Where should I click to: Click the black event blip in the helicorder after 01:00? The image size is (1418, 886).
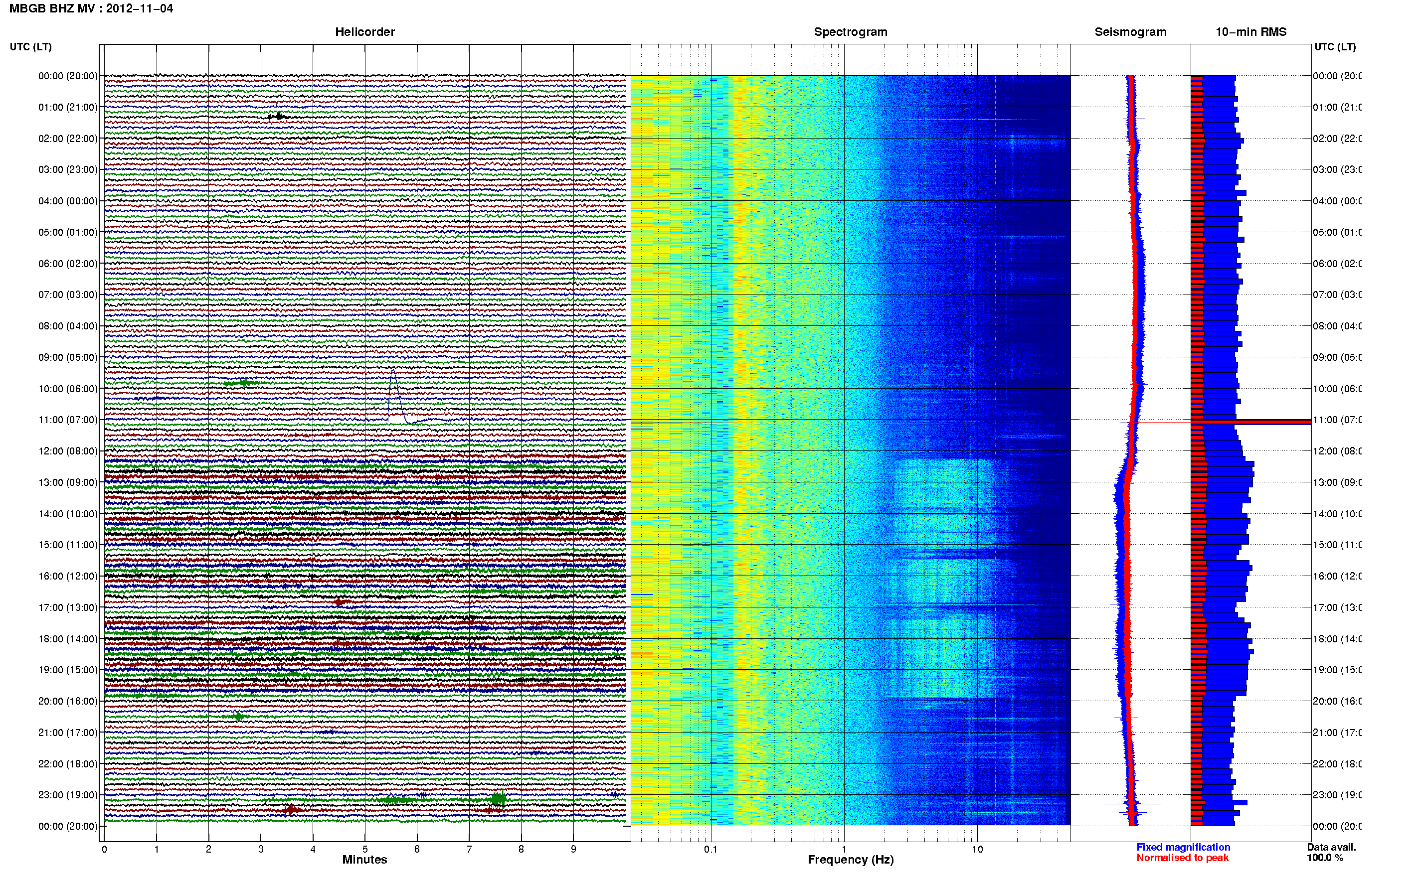pyautogui.click(x=278, y=116)
